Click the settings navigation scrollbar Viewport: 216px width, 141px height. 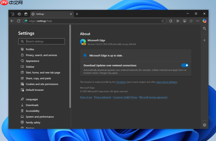(x=70, y=67)
